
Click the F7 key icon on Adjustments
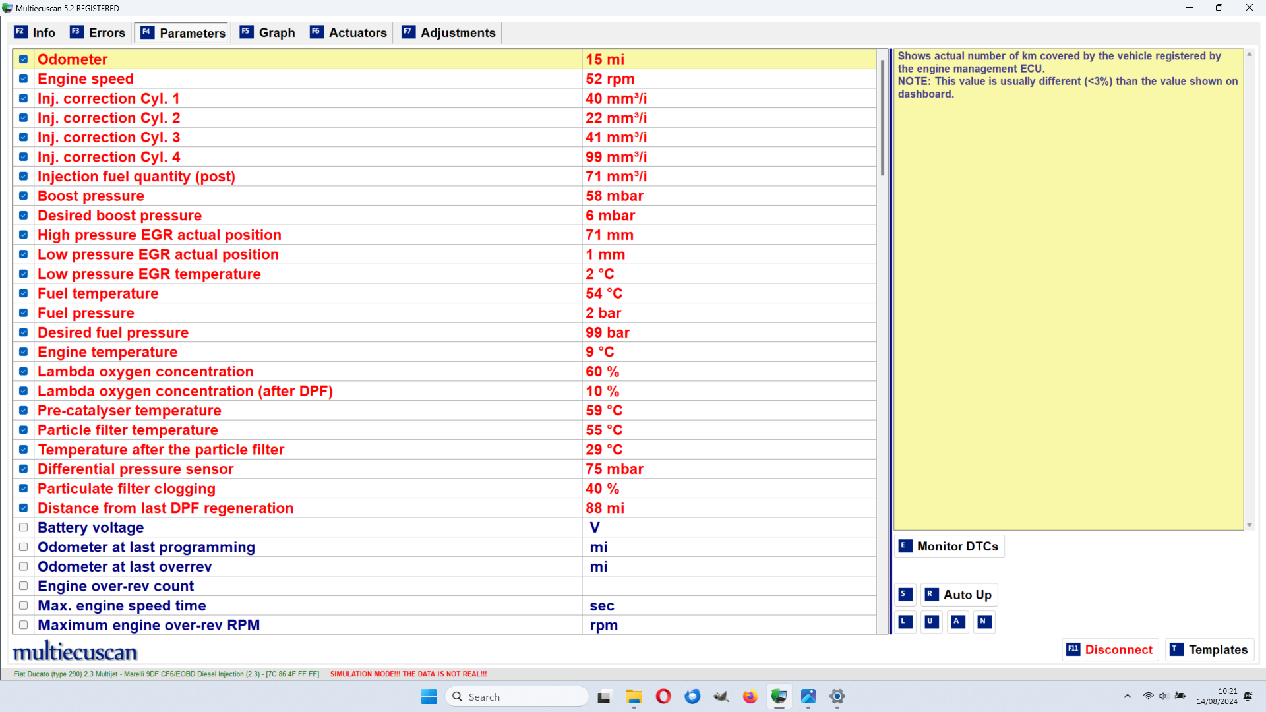tap(408, 32)
